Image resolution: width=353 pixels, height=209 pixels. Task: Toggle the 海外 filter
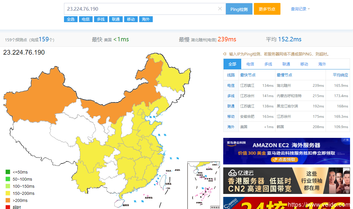pos(146,19)
